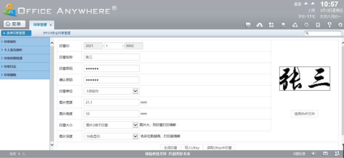Click the key icon in top toolbar

[329, 25]
